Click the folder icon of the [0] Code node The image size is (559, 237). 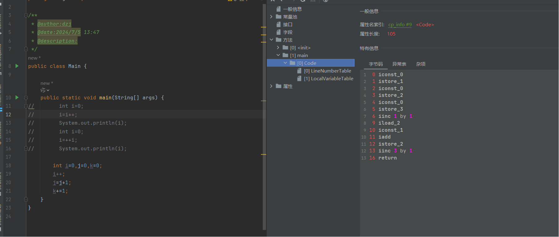[292, 63]
